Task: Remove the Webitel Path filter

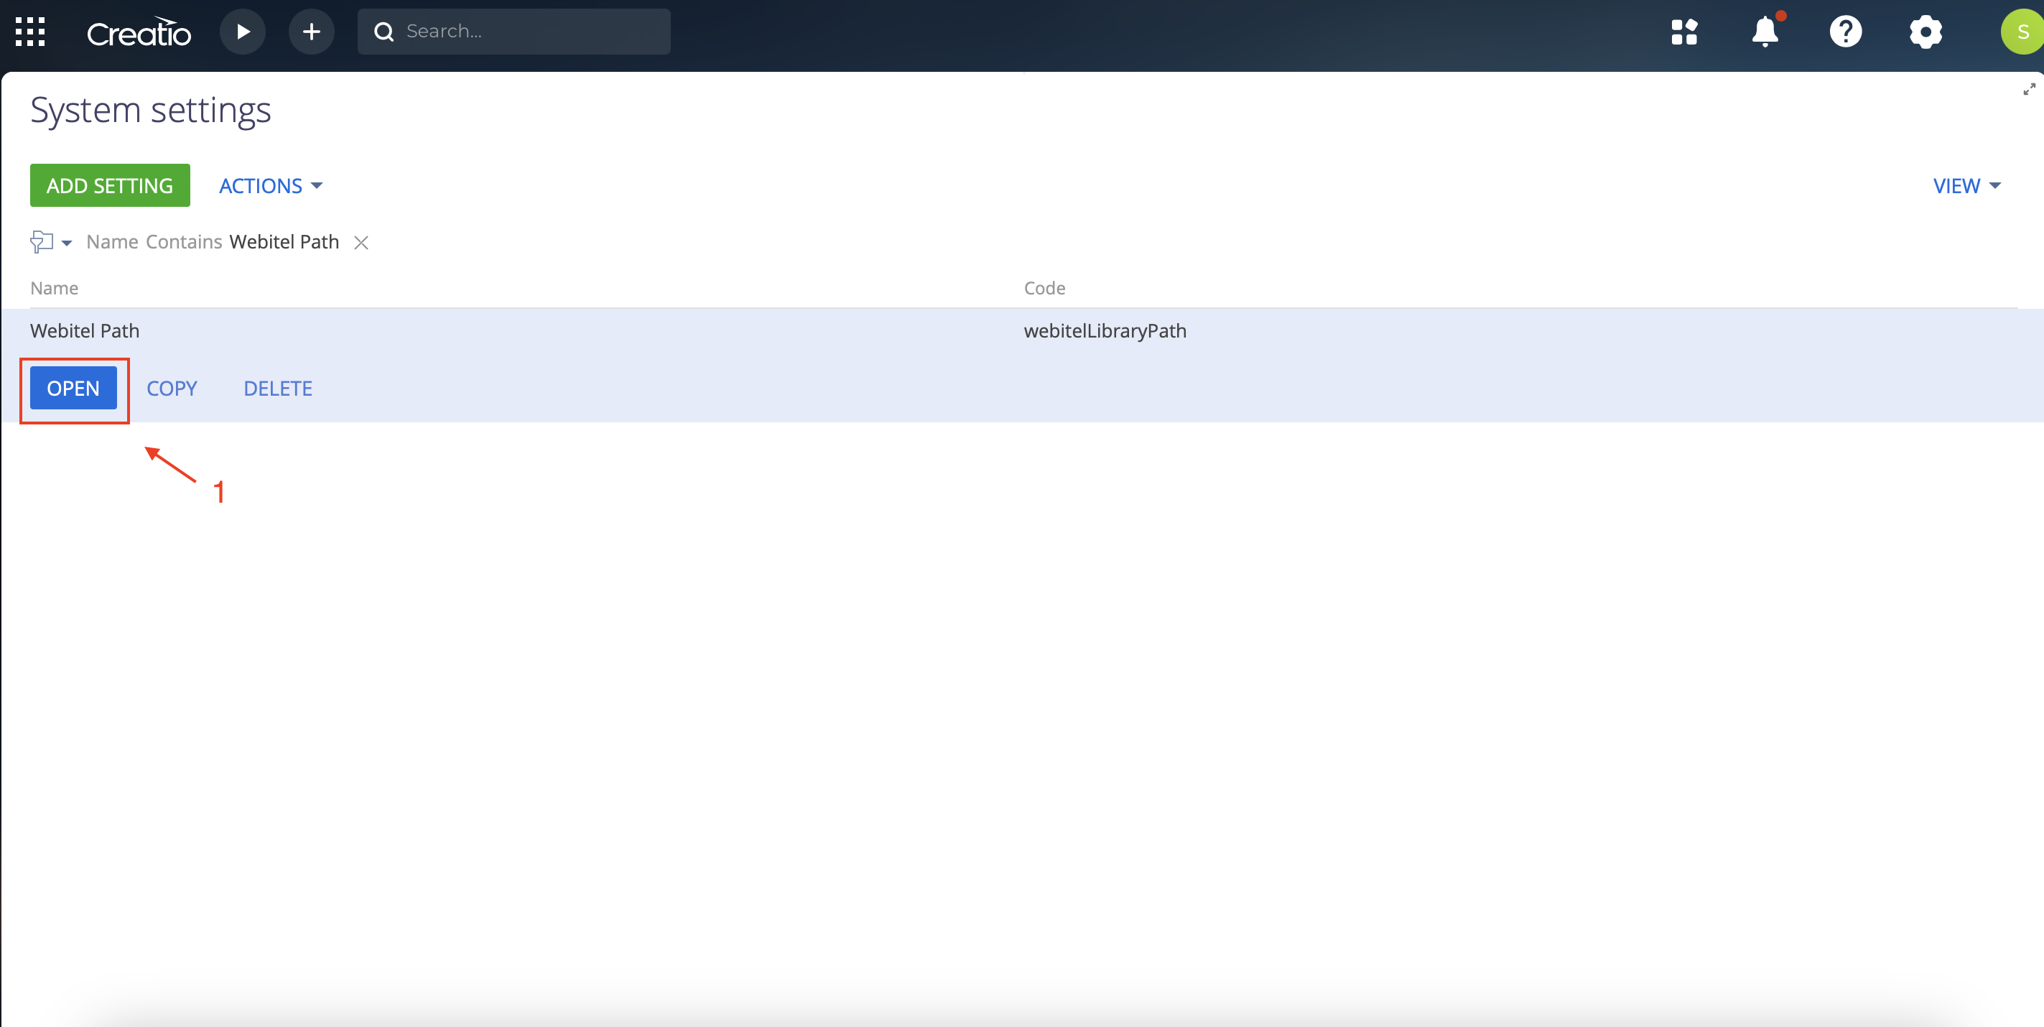Action: (361, 242)
